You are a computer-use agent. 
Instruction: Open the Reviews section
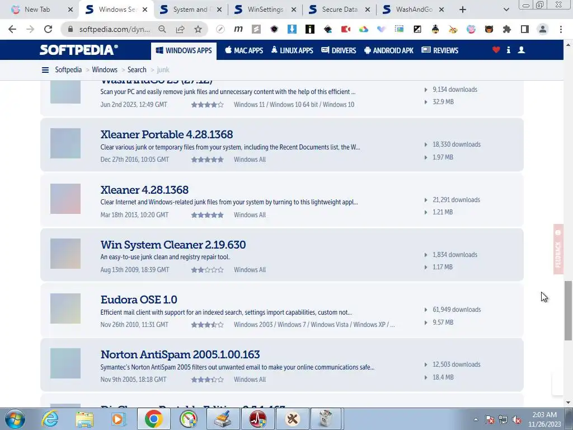(440, 50)
